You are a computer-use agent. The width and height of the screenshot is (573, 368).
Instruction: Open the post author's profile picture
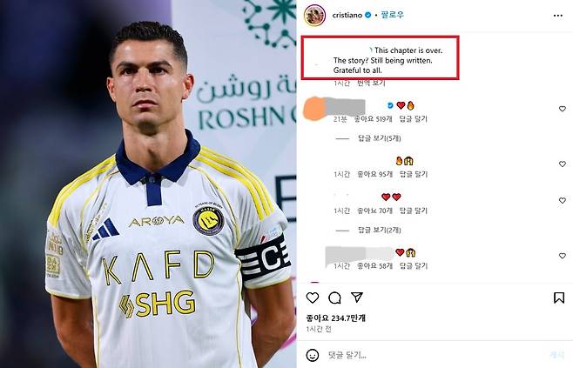pos(314,16)
